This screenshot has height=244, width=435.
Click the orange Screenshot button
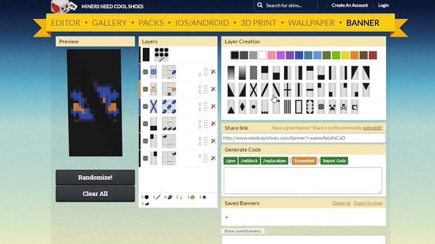point(304,161)
